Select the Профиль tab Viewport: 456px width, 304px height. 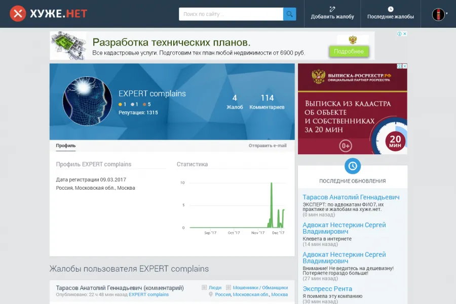point(66,146)
